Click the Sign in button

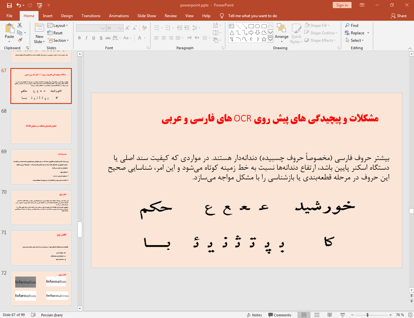click(342, 5)
